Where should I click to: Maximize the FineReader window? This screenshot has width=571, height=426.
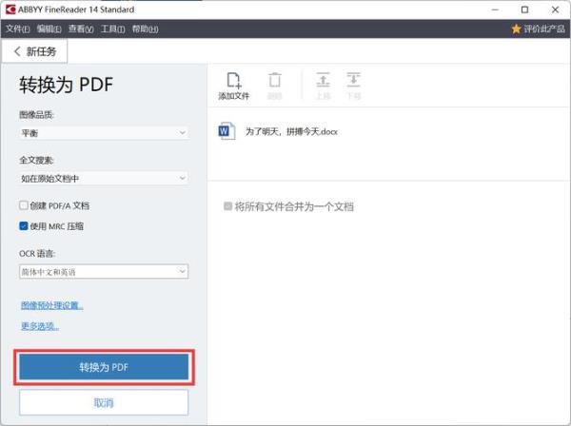[x=524, y=10]
